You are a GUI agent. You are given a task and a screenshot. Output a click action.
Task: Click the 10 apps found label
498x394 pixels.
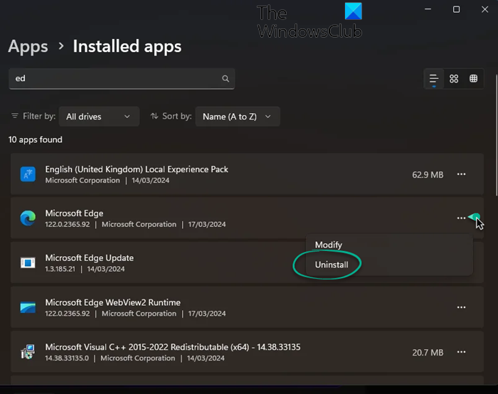pyautogui.click(x=36, y=139)
